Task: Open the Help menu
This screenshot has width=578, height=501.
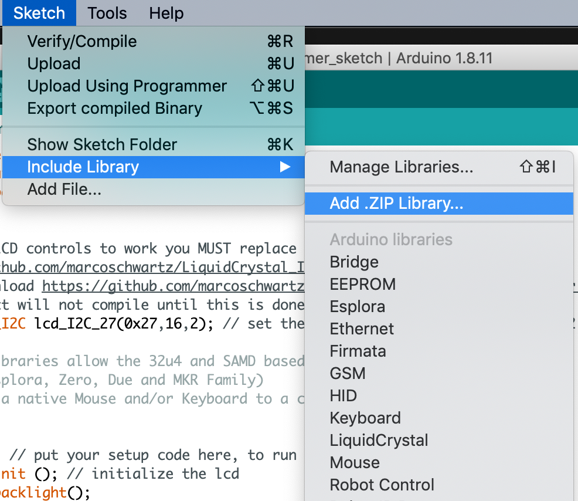Action: (x=166, y=13)
